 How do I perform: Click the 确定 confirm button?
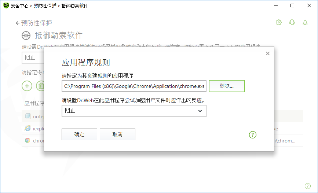pos(79,134)
